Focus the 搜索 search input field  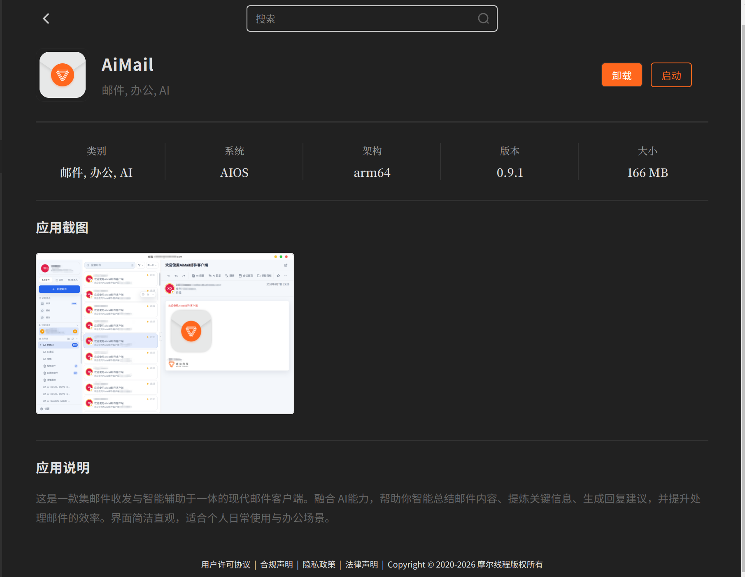pyautogui.click(x=372, y=19)
